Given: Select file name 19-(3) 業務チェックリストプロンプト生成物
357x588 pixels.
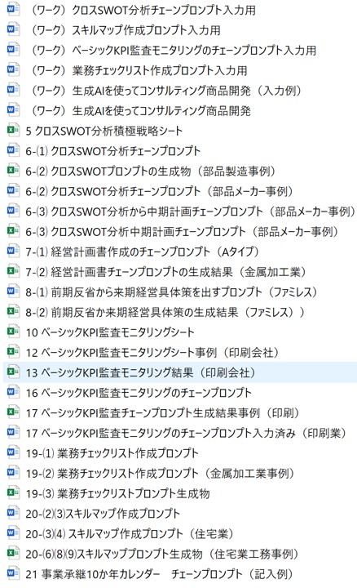Looking at the screenshot, I should point(117,493).
